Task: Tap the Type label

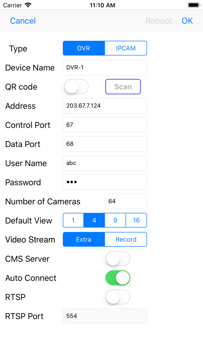Action: pyautogui.click(x=18, y=49)
